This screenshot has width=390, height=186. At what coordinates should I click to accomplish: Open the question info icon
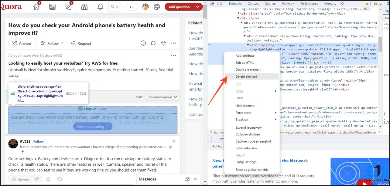click(x=143, y=43)
